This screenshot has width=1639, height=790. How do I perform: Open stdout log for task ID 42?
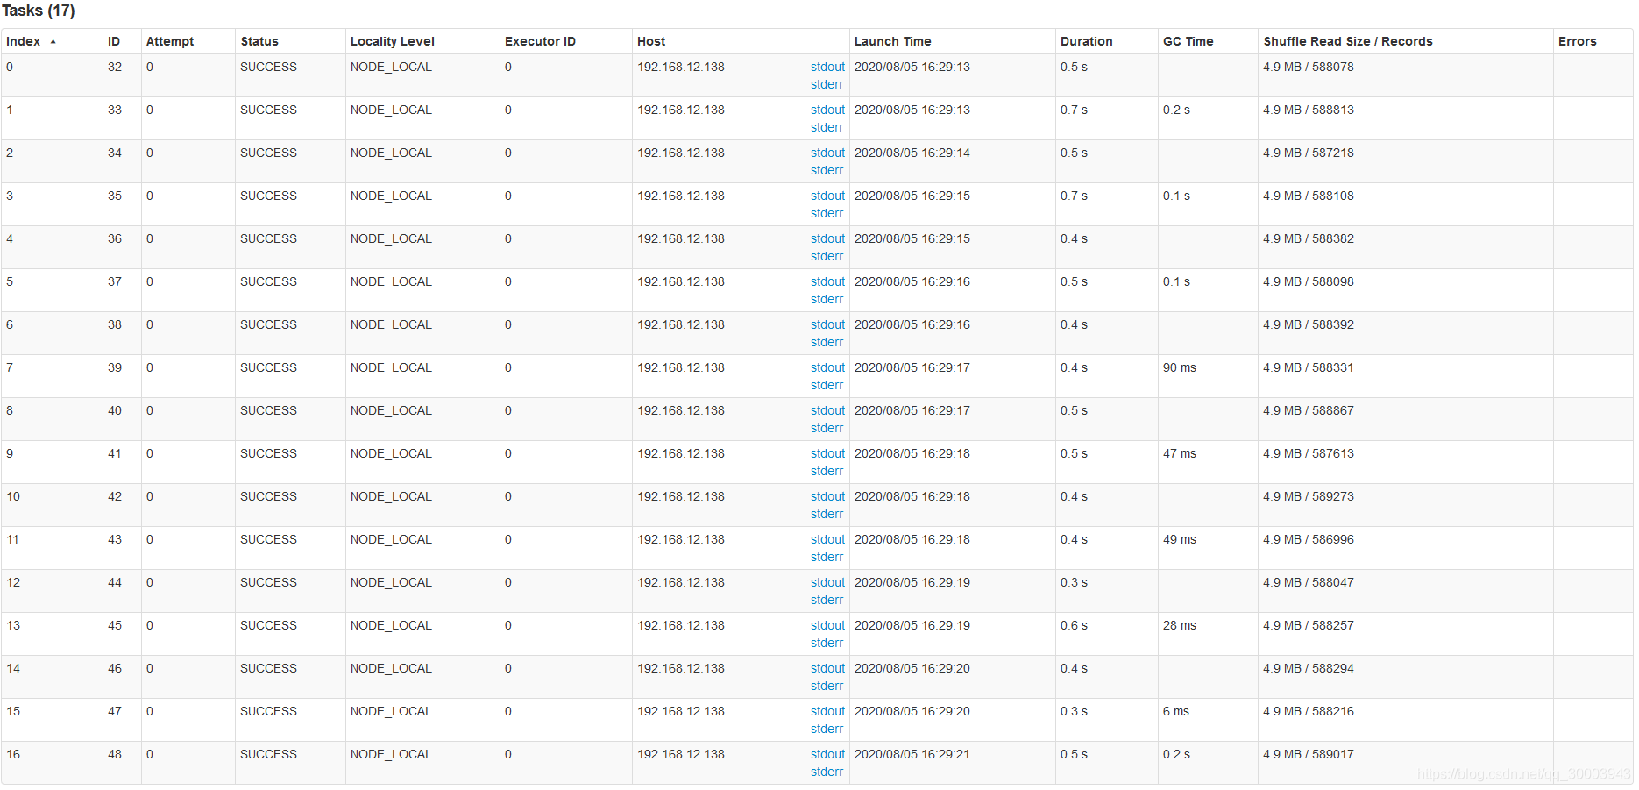[827, 496]
